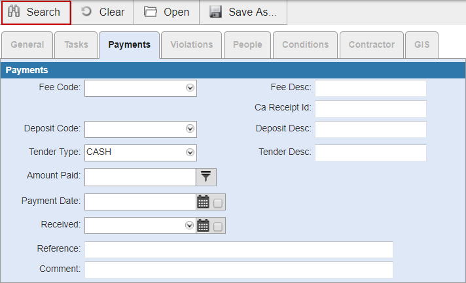Expand the Fee Code dropdown
The image size is (466, 283).
tap(190, 88)
